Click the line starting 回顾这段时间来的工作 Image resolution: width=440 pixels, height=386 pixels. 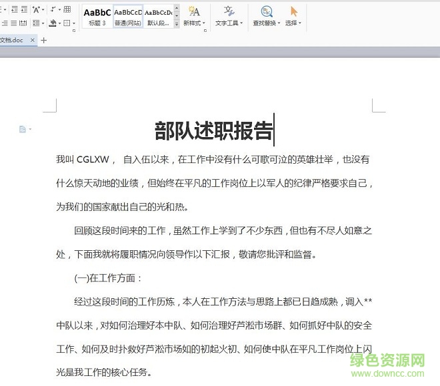(x=223, y=231)
